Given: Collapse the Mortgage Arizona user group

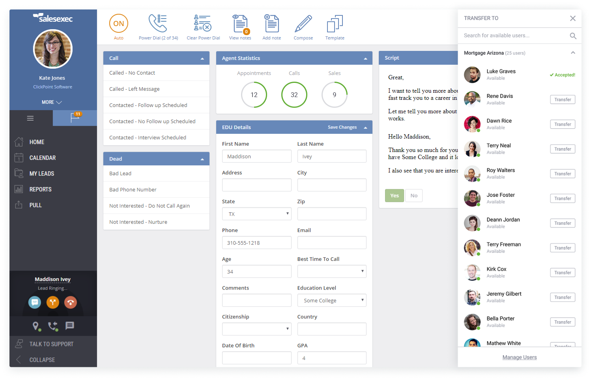Looking at the screenshot, I should point(573,52).
